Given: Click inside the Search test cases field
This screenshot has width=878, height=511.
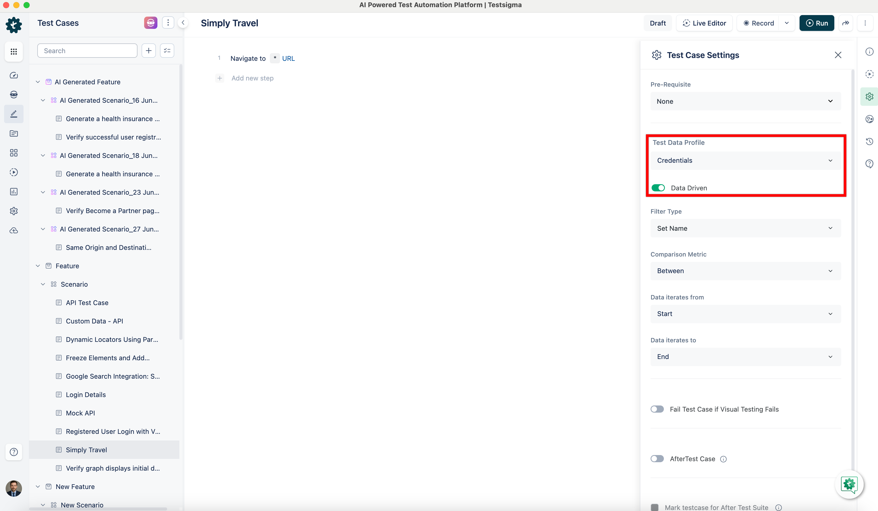Looking at the screenshot, I should [x=87, y=50].
